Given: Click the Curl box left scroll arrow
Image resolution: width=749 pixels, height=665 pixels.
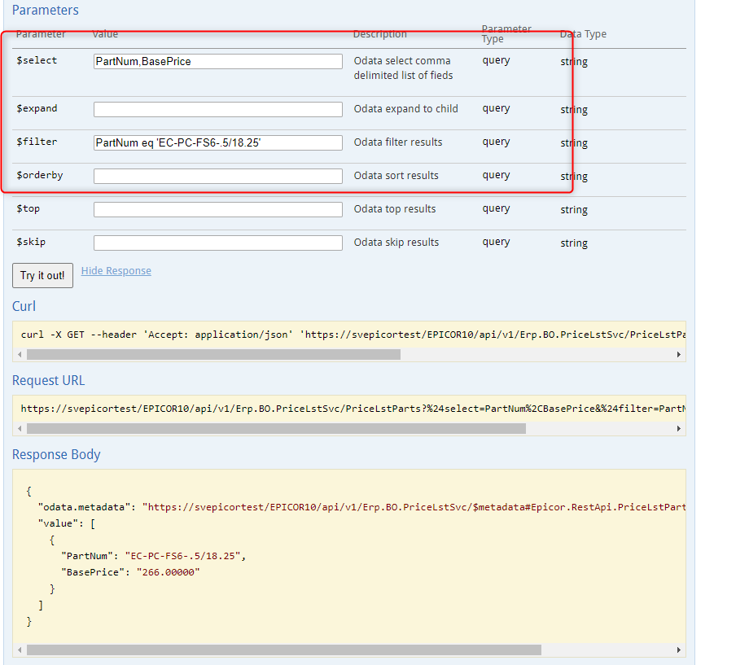Looking at the screenshot, I should point(20,354).
